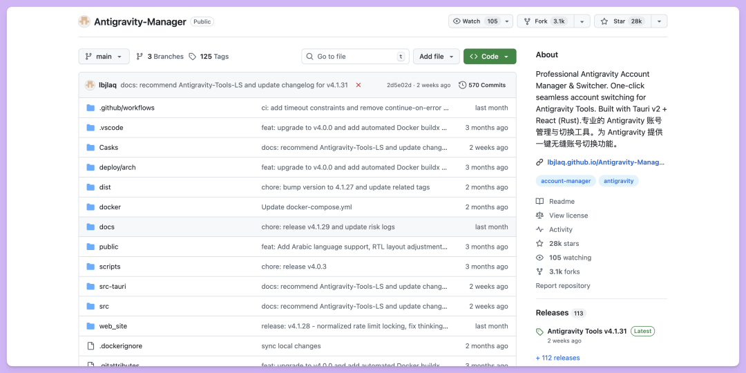Image resolution: width=746 pixels, height=373 pixels.
Task: Toggle Watch on this repository
Action: coord(475,21)
